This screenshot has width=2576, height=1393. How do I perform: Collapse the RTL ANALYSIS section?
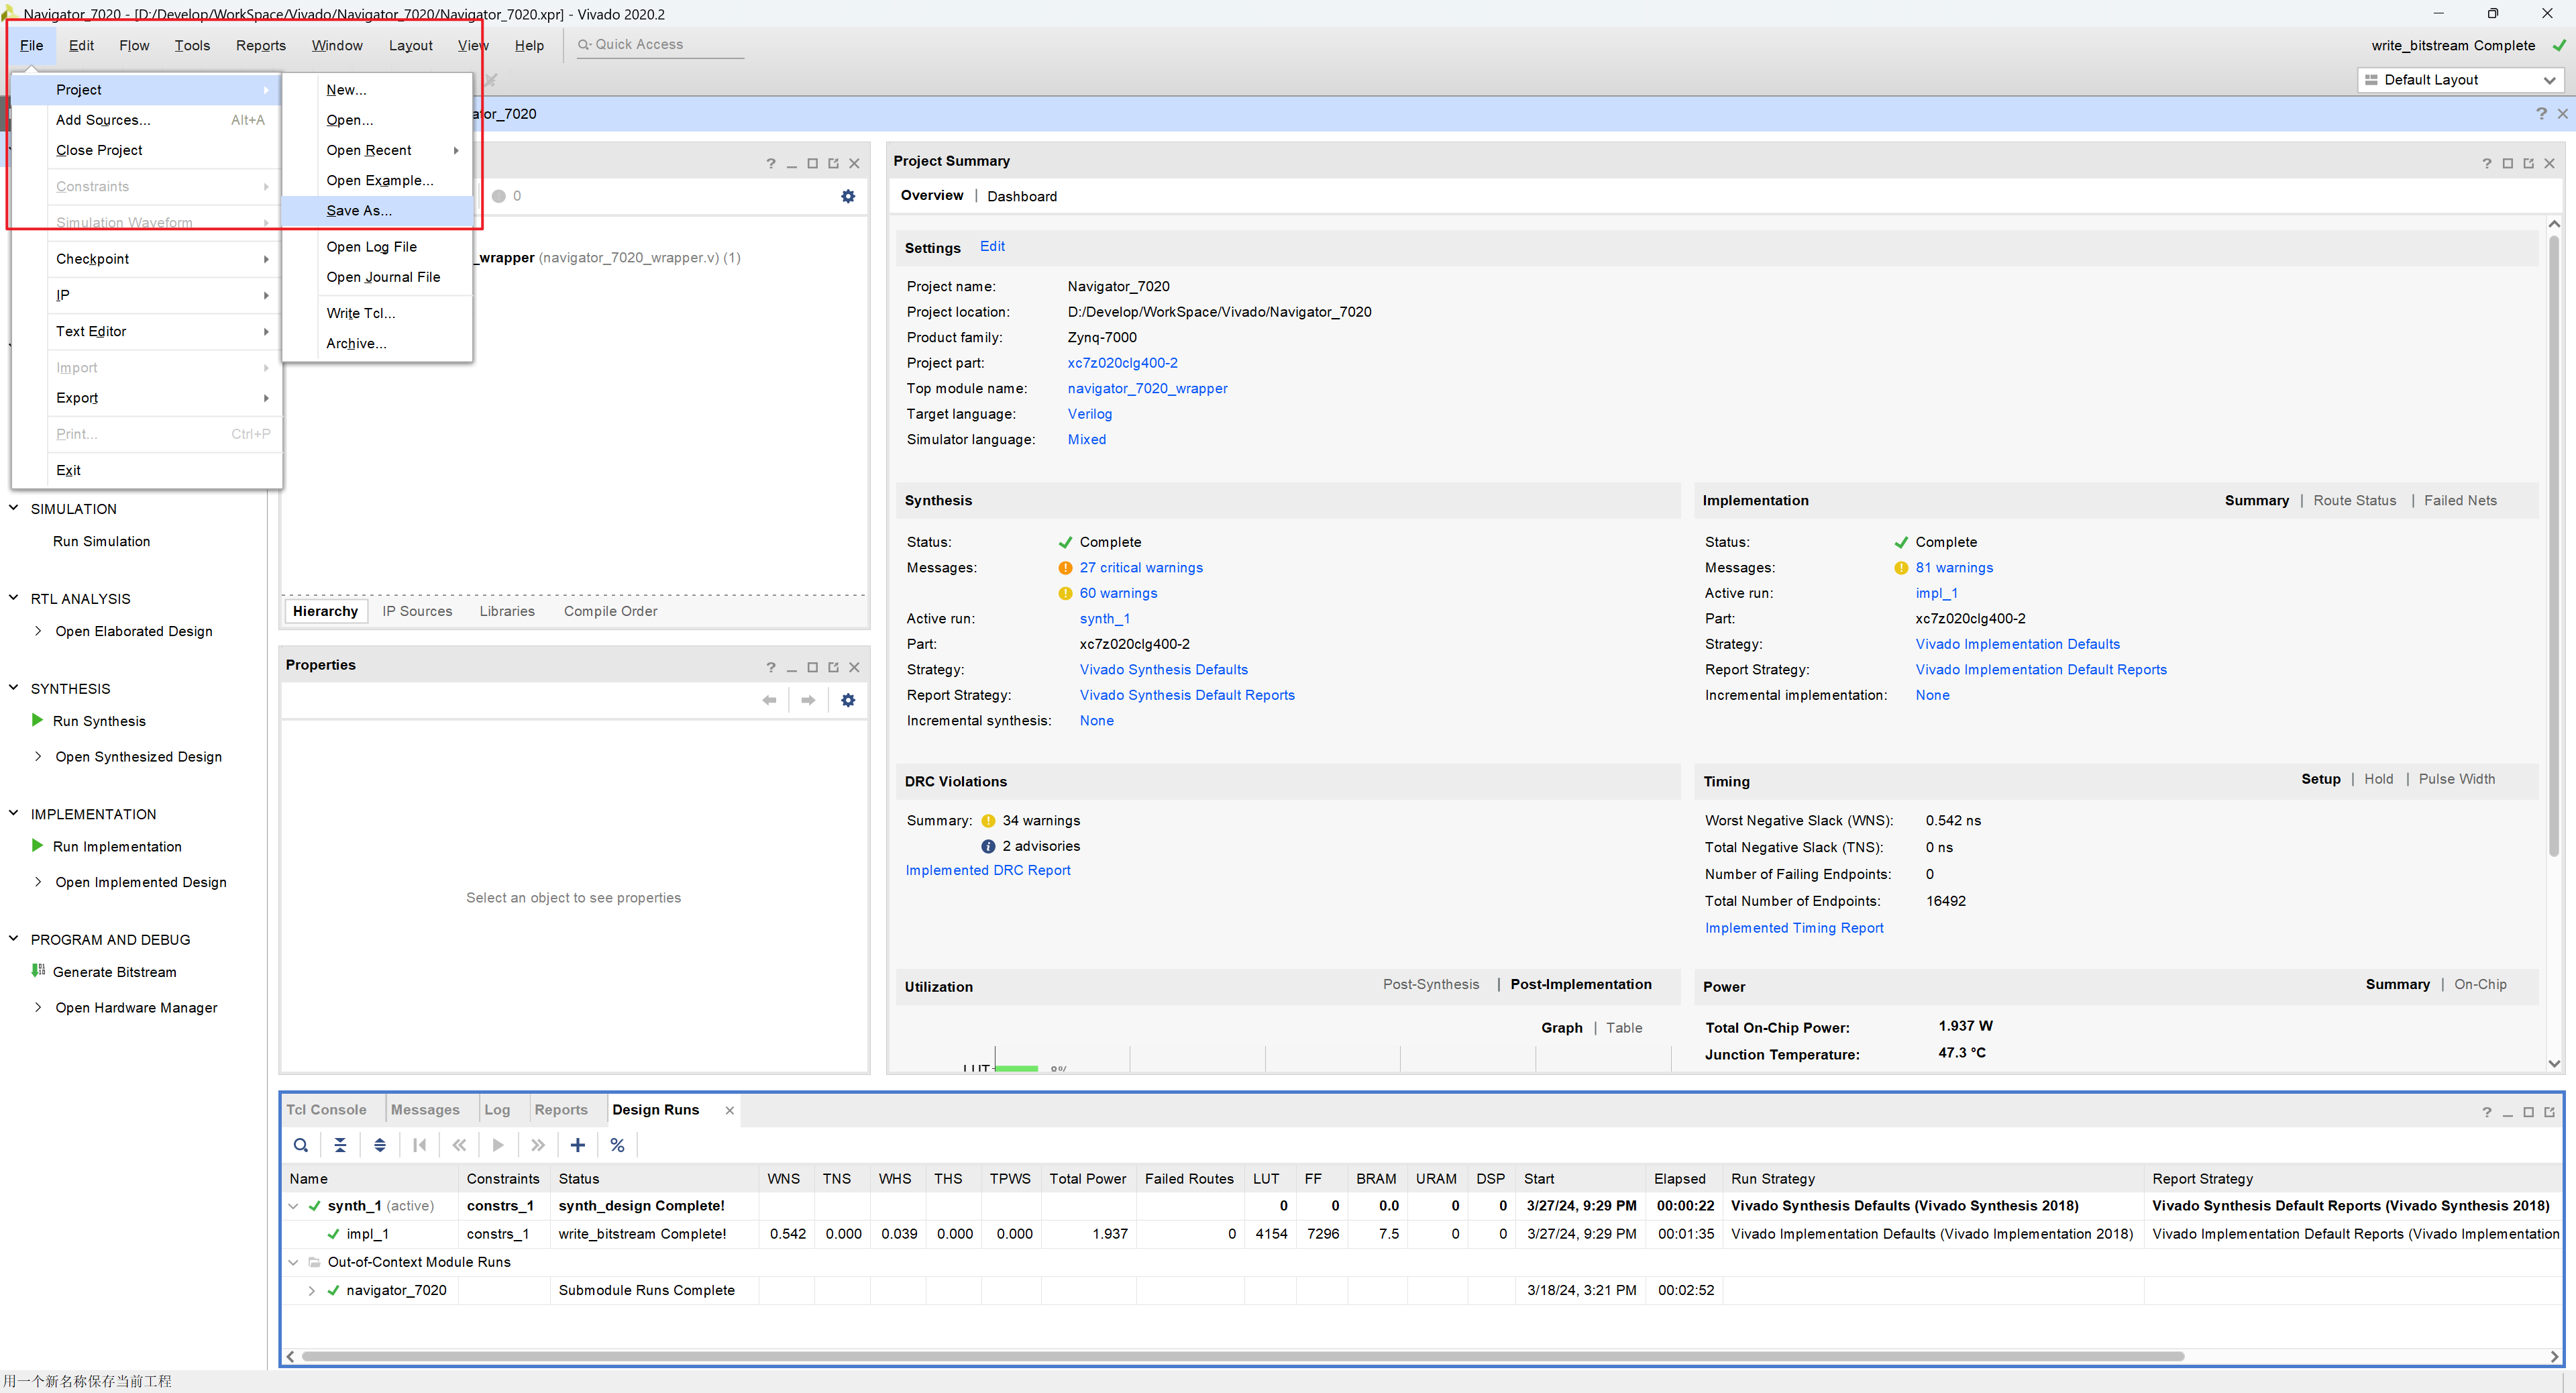click(x=14, y=598)
